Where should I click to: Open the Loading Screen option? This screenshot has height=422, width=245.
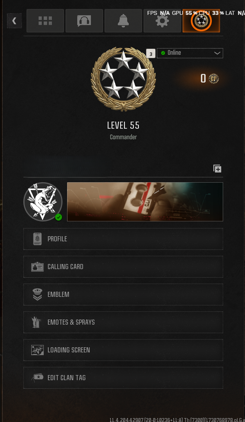point(123,350)
